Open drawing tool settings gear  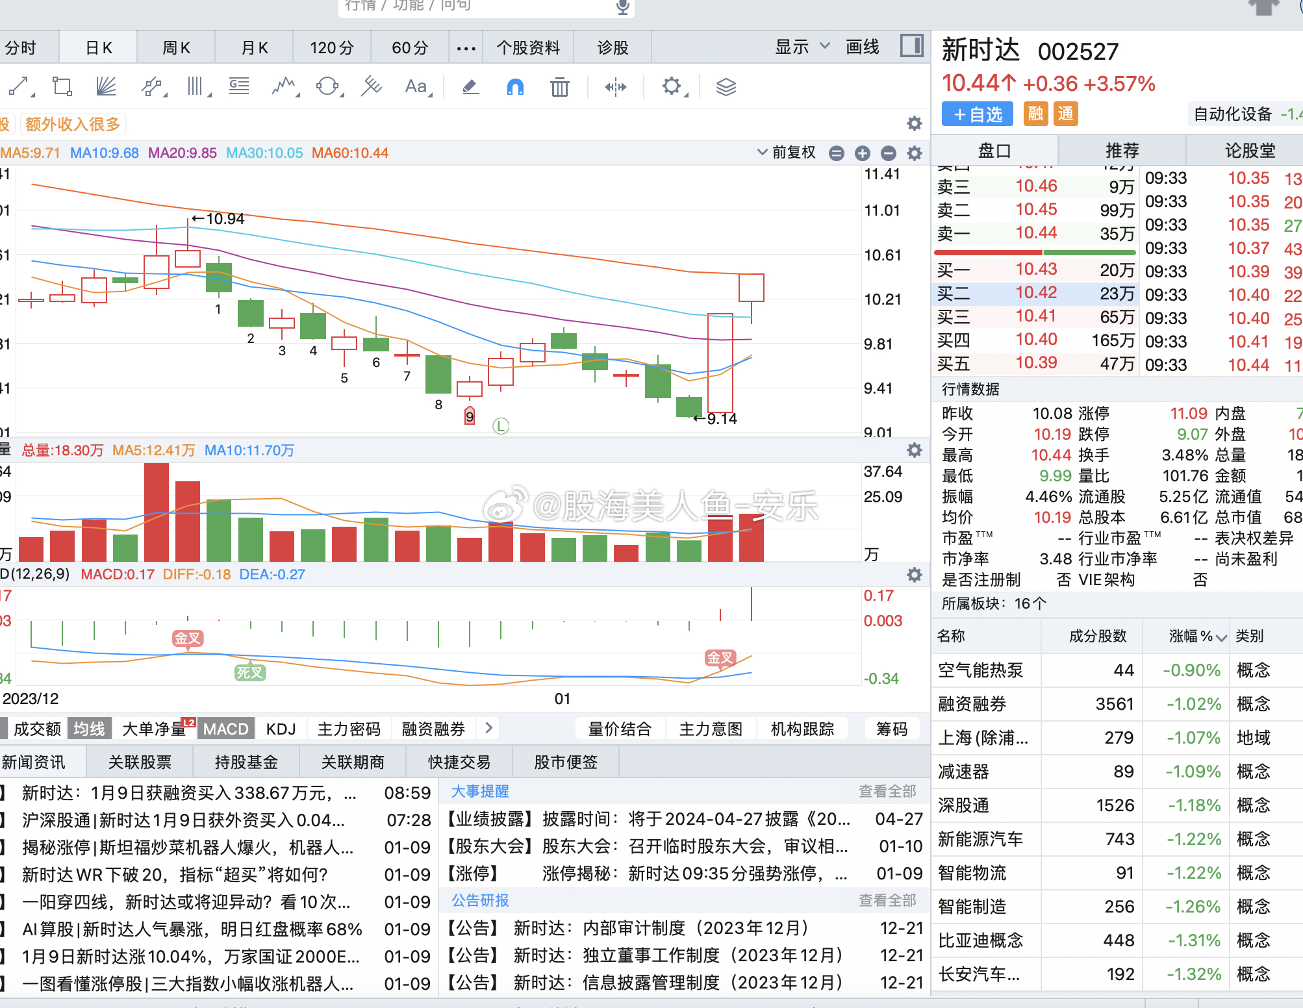pos(673,86)
